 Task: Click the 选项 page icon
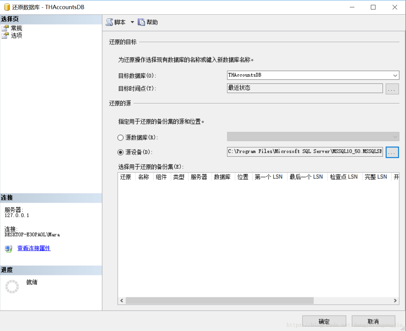[5, 35]
